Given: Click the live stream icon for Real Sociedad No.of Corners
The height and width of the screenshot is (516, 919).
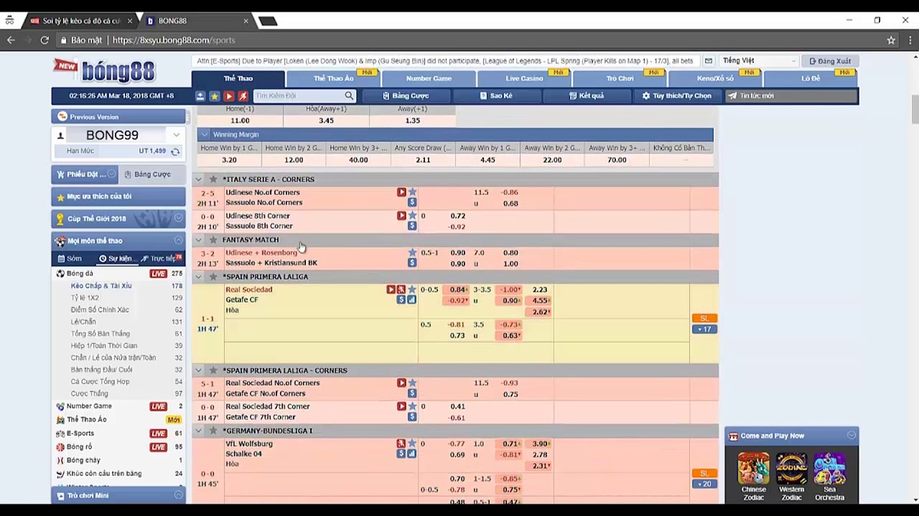Looking at the screenshot, I should click(x=401, y=383).
